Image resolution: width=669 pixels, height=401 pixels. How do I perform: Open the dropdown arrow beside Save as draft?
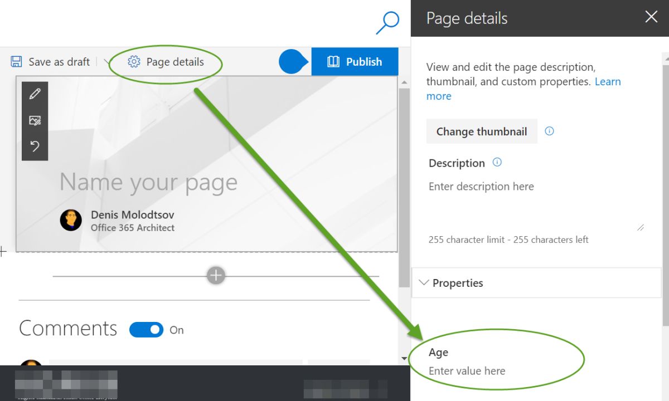pos(106,62)
